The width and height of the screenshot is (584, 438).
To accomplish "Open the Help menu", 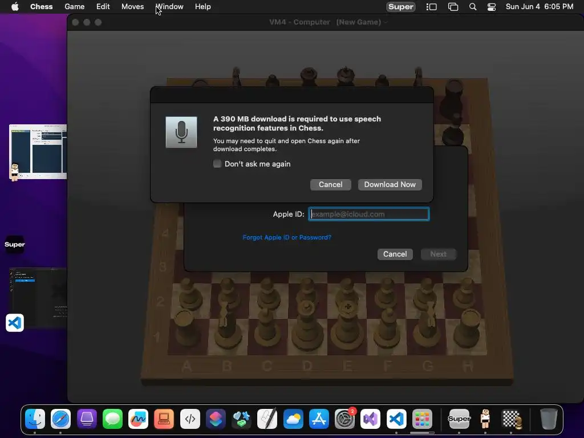I will [203, 7].
